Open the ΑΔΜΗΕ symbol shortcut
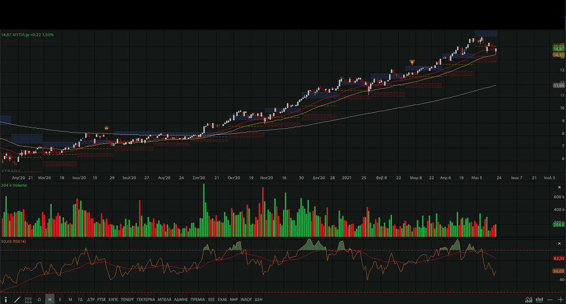Image resolution: width=566 pixels, height=304 pixels. (181, 300)
